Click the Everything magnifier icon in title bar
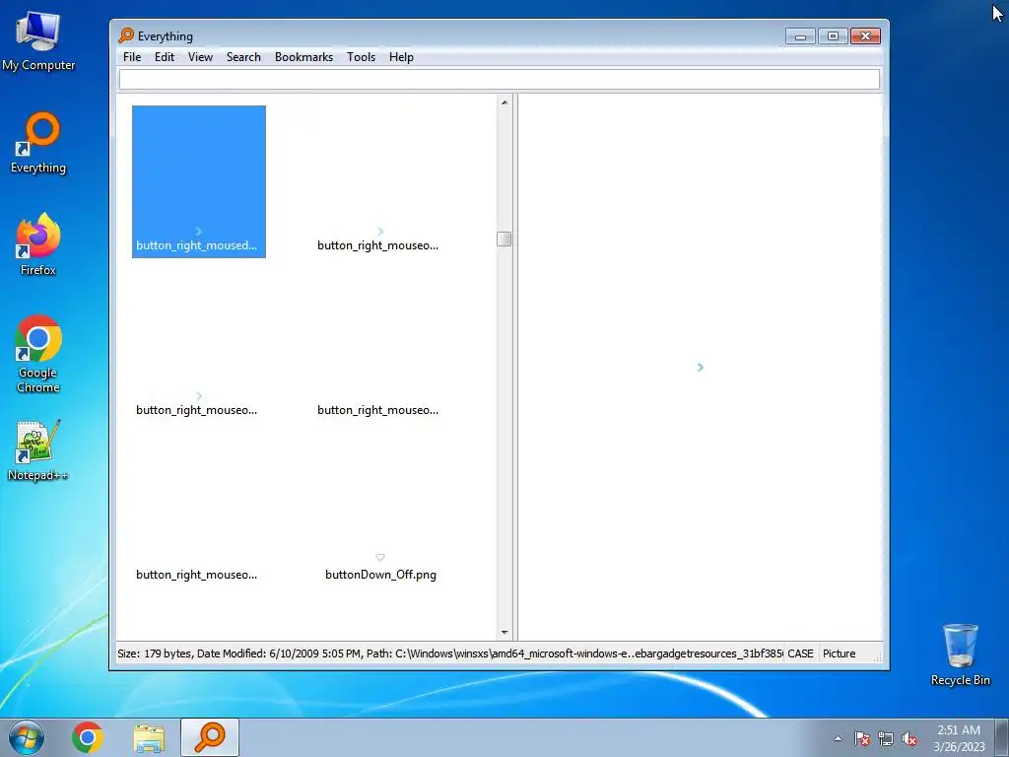 click(126, 35)
